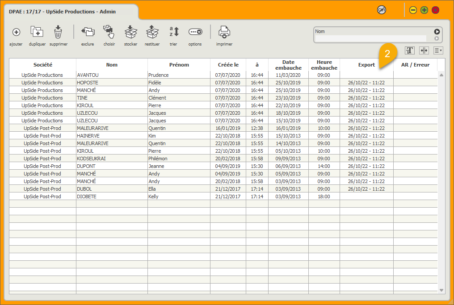Click first name Jeanne
This screenshot has height=305, width=454.
pos(156,166)
